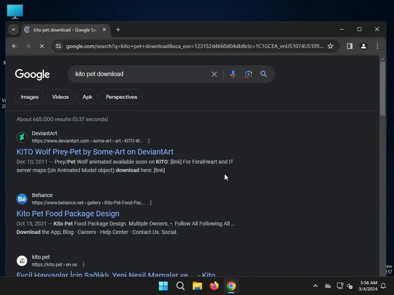Image resolution: width=394 pixels, height=295 pixels.
Task: View site information icon in address bar
Action: pyautogui.click(x=58, y=46)
